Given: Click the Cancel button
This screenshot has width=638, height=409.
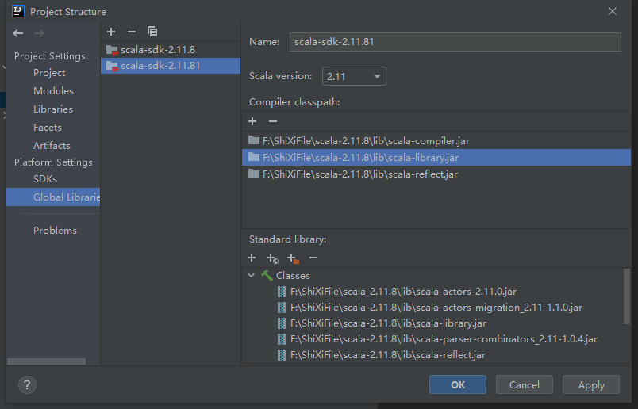Looking at the screenshot, I should 524,384.
